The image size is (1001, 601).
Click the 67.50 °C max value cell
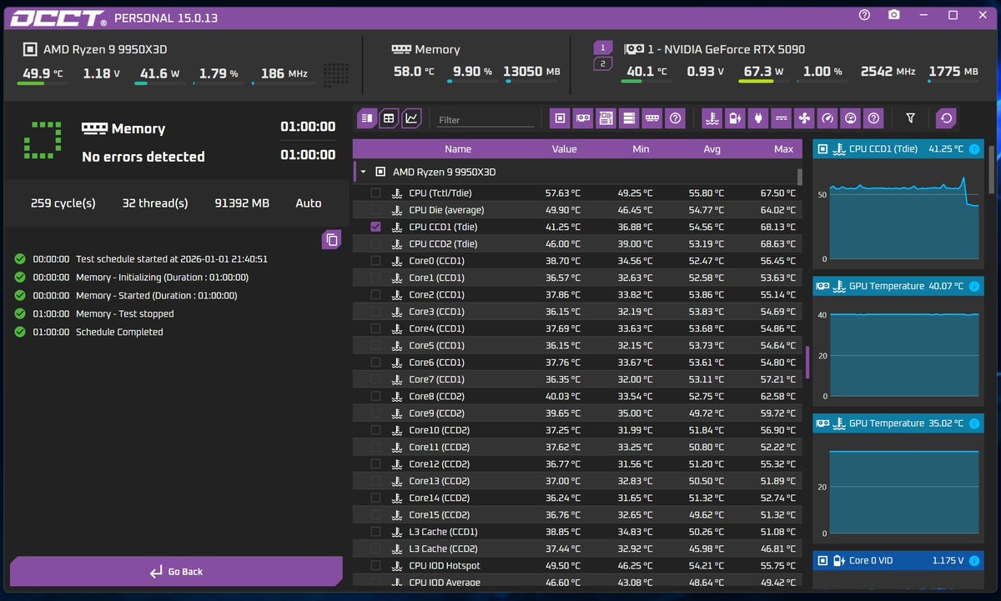coord(776,193)
